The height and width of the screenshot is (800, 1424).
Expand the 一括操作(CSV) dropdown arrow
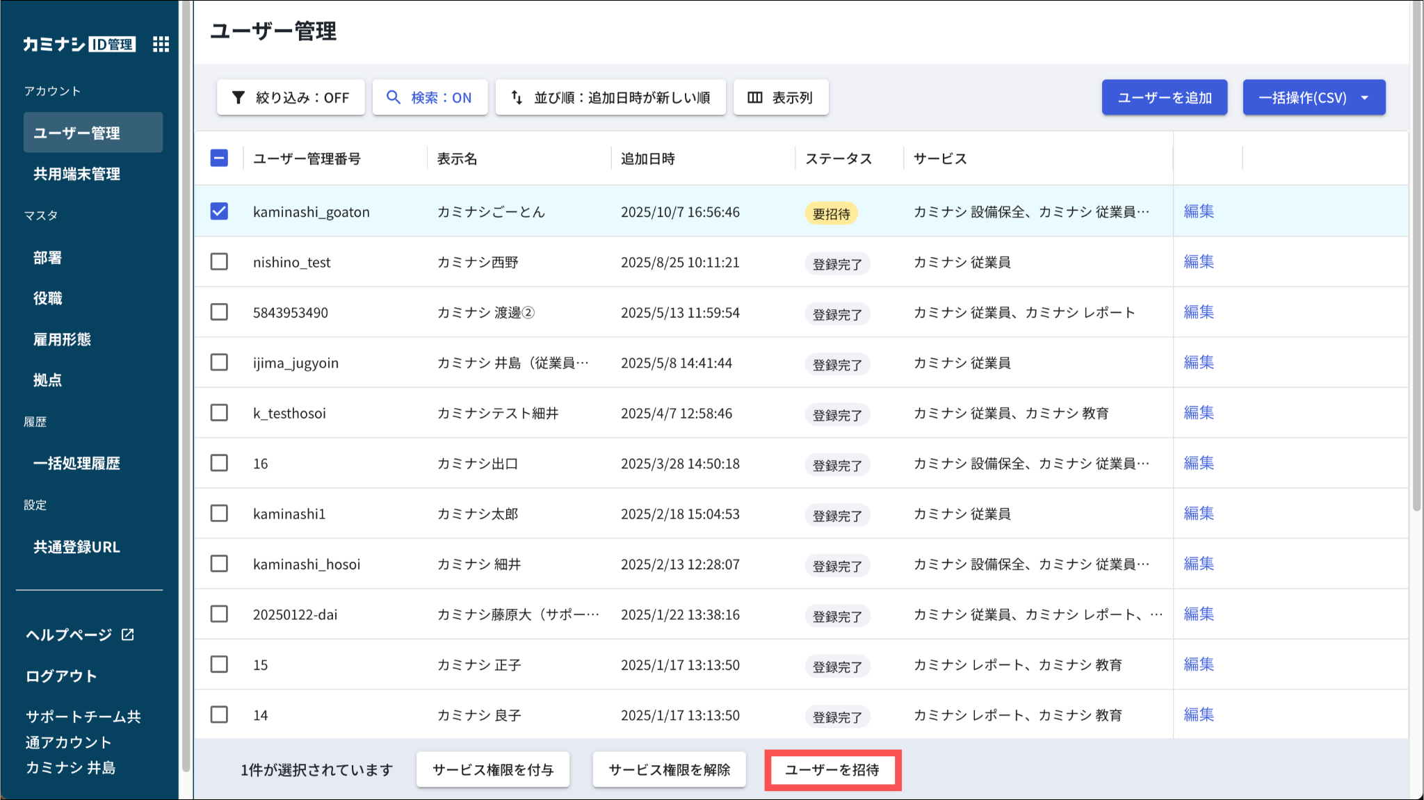coord(1365,97)
